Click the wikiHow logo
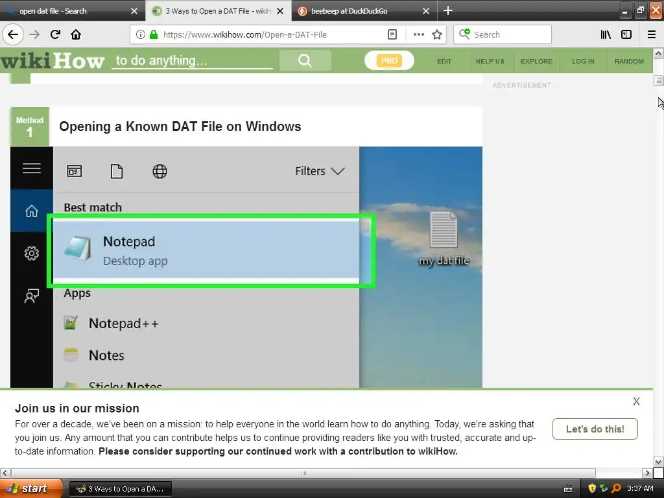Viewport: 664px width, 498px height. tap(53, 60)
